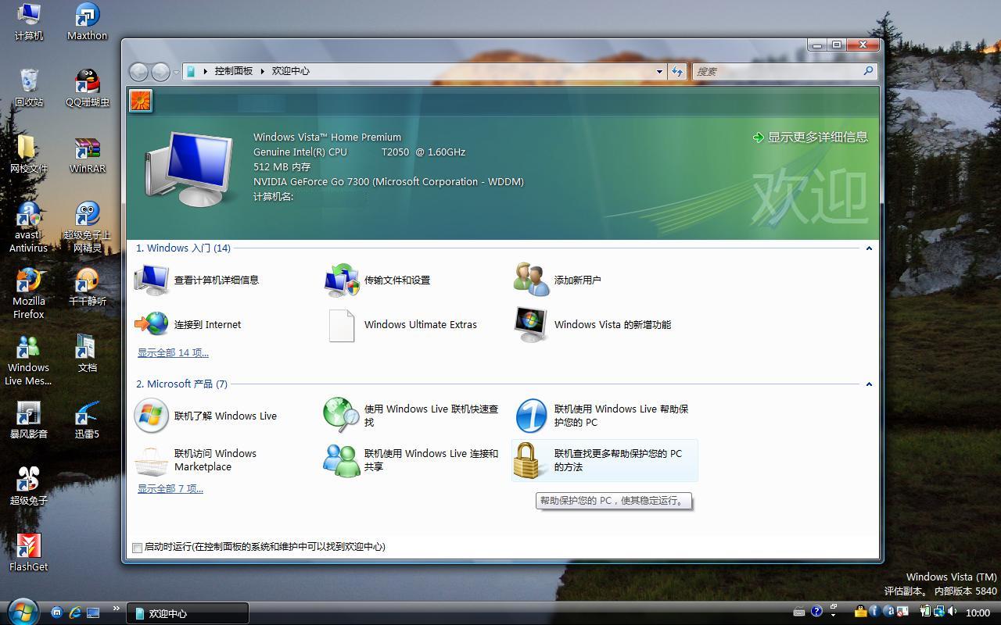Image resolution: width=1001 pixels, height=625 pixels.
Task: Click the 显示全部 7 项 link
Action: (x=170, y=488)
